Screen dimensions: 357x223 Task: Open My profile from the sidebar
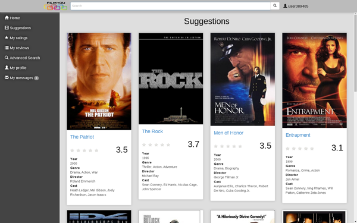tap(15, 68)
